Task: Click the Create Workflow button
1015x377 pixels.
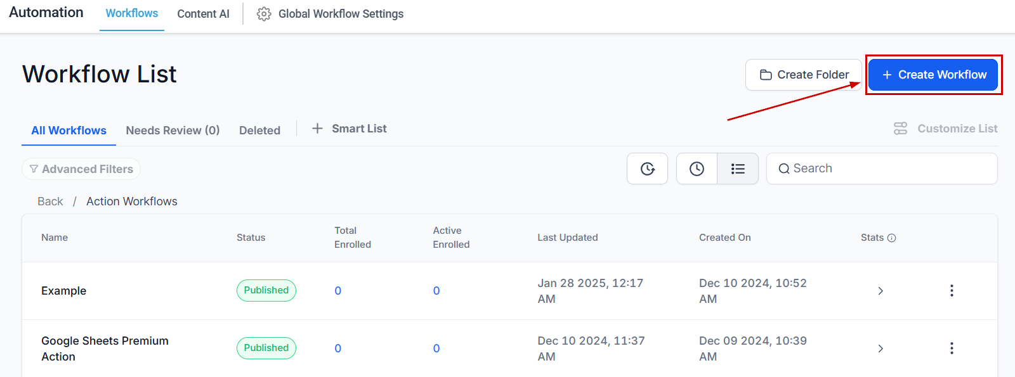Action: pyautogui.click(x=933, y=75)
